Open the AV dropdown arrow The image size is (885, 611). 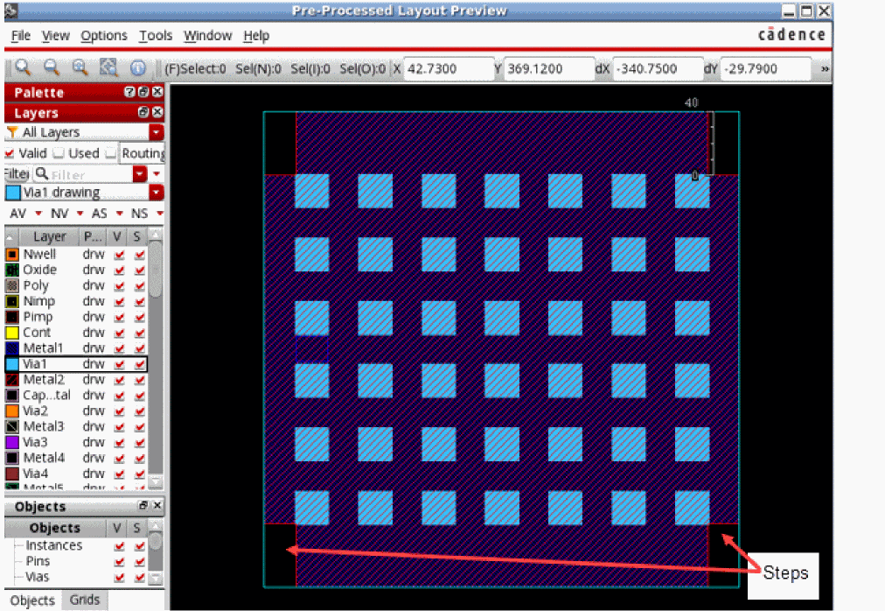38,214
